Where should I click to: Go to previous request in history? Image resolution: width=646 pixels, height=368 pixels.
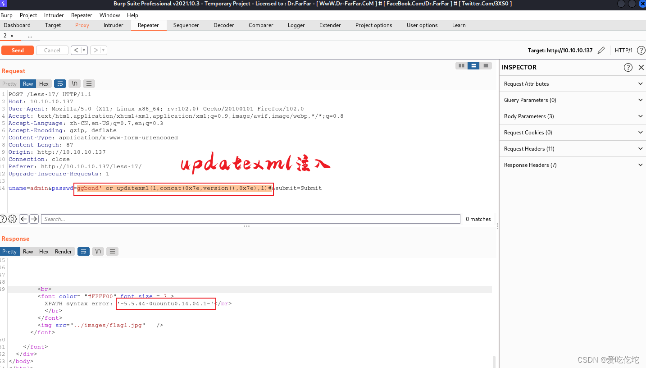[76, 50]
